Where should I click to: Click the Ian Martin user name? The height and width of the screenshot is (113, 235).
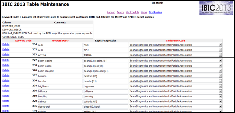coord(157,3)
